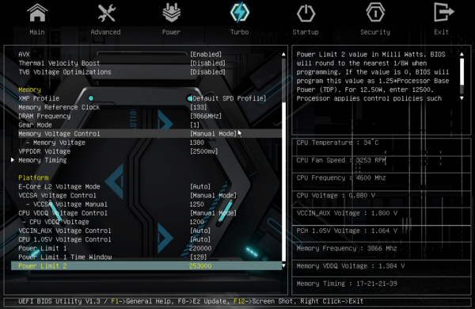This screenshot has width=475, height=309.
Task: Open VCCIN_AUX Voltage Control Auto option
Action: click(x=200, y=231)
